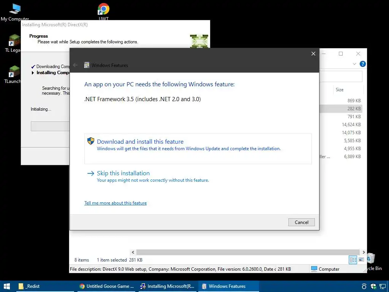389x292 pixels.
Task: Switch to Windows Features taskbar item
Action: tap(228, 286)
